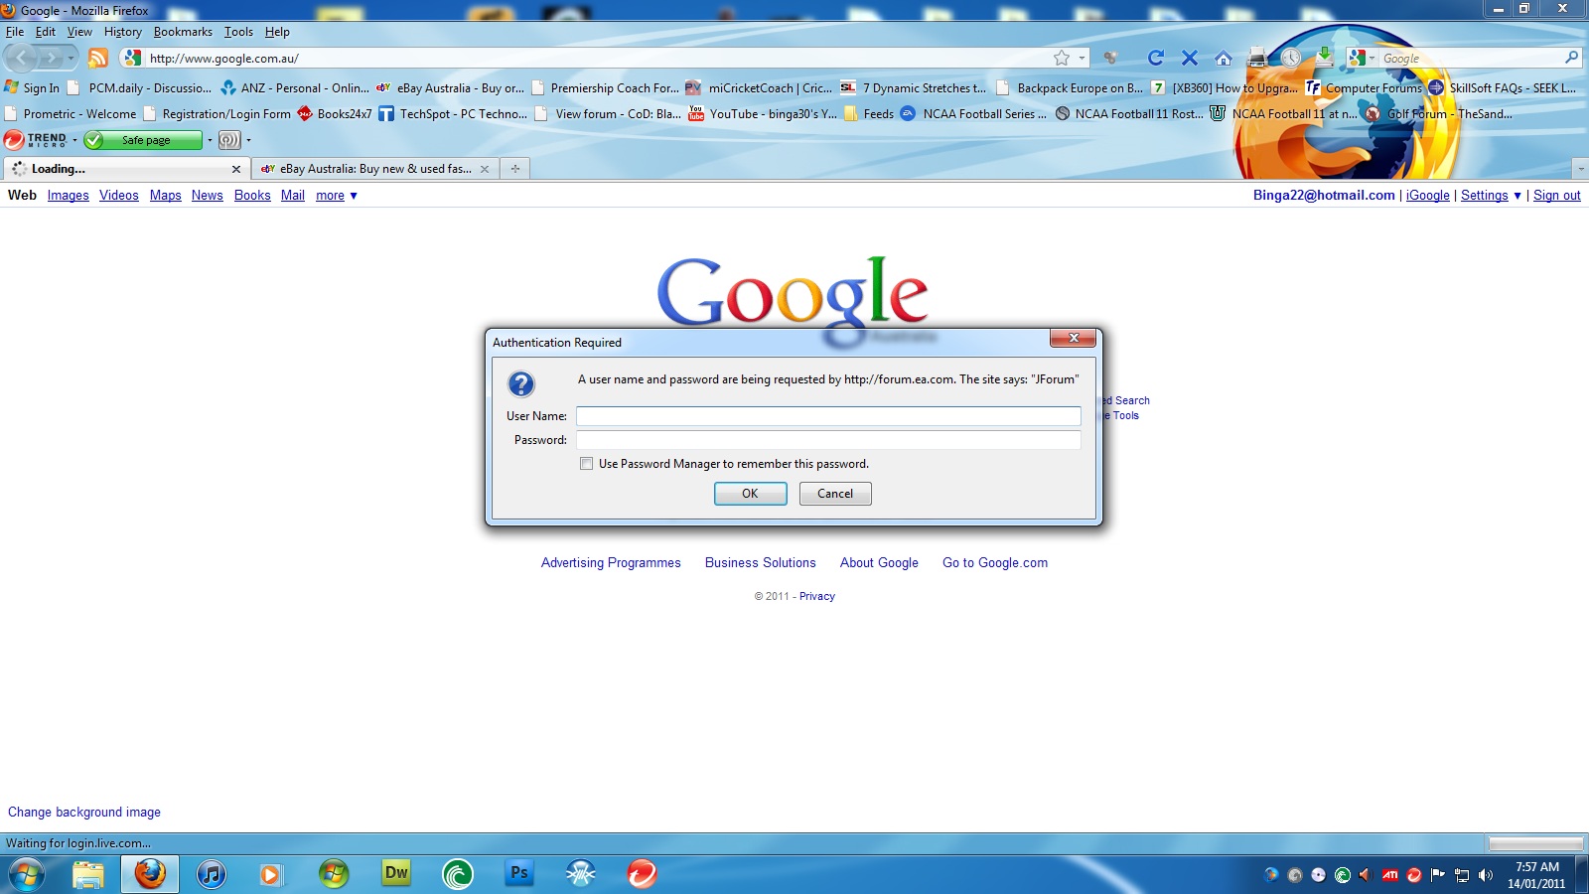Open the Tools menu

(238, 32)
